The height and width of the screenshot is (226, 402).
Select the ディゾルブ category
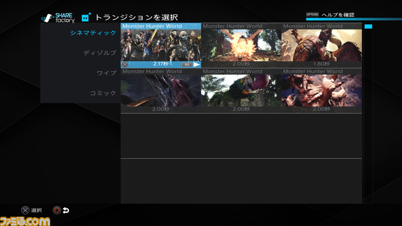click(100, 53)
